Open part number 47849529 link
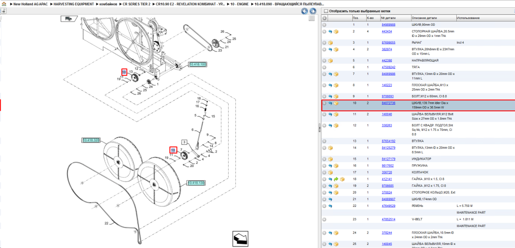 pyautogui.click(x=388, y=206)
